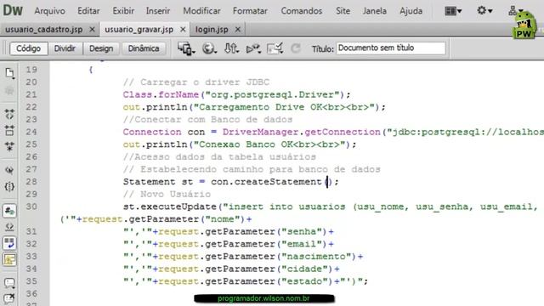Click line number 30 in gutter

31,207
